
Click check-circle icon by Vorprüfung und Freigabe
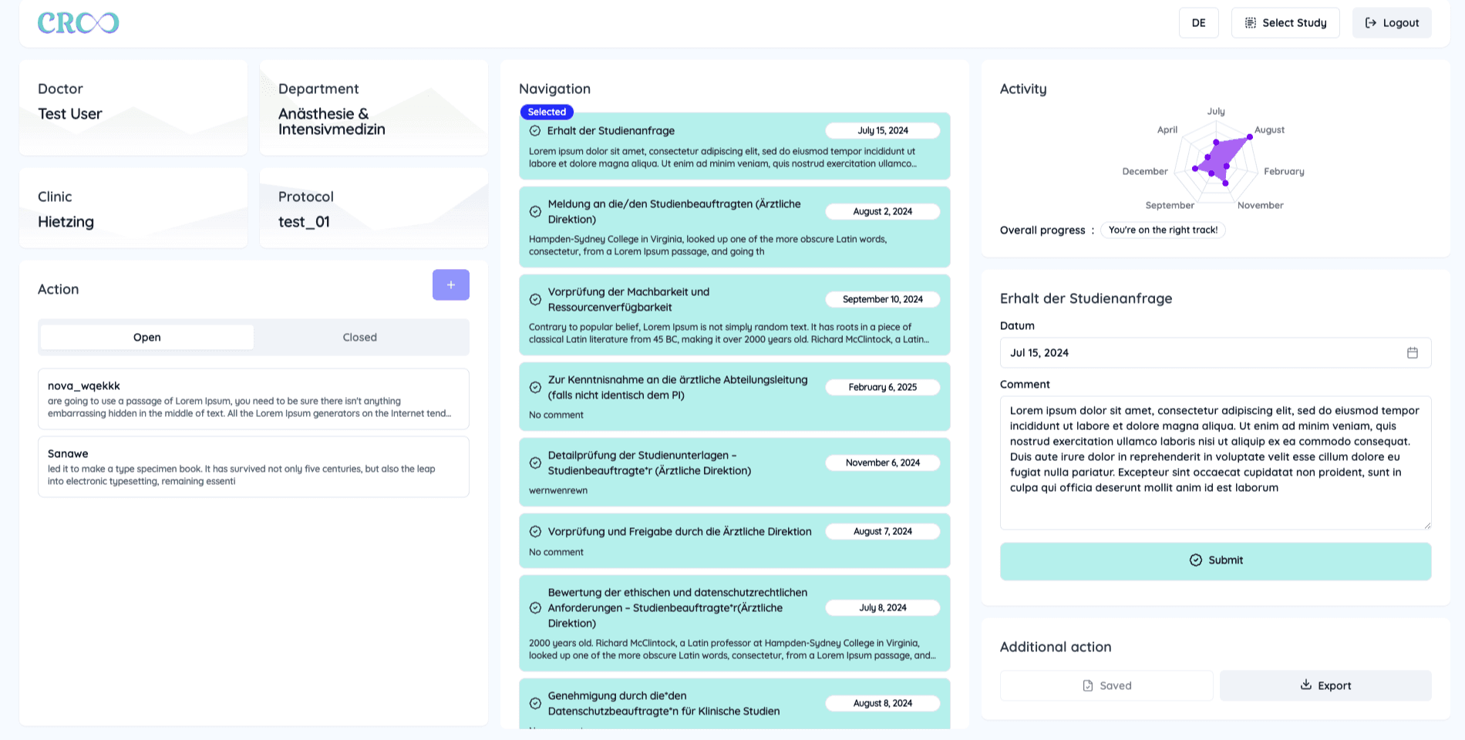click(535, 532)
